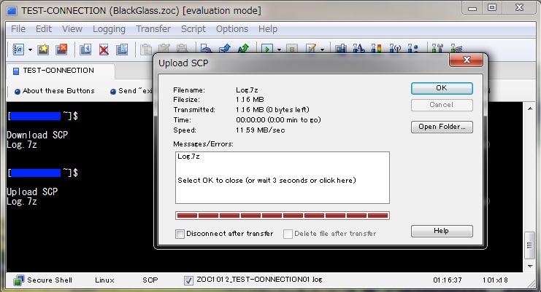Click the blue bullet beside About these Buttons
Image resolution: width=541 pixels, height=292 pixels.
[18, 92]
